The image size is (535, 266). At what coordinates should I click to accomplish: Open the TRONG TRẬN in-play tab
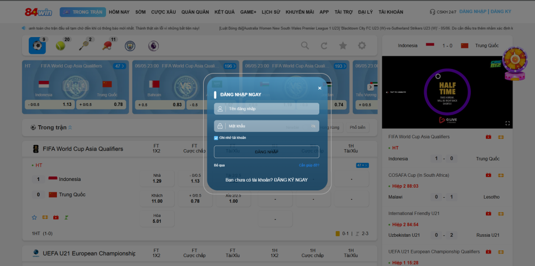[83, 13]
